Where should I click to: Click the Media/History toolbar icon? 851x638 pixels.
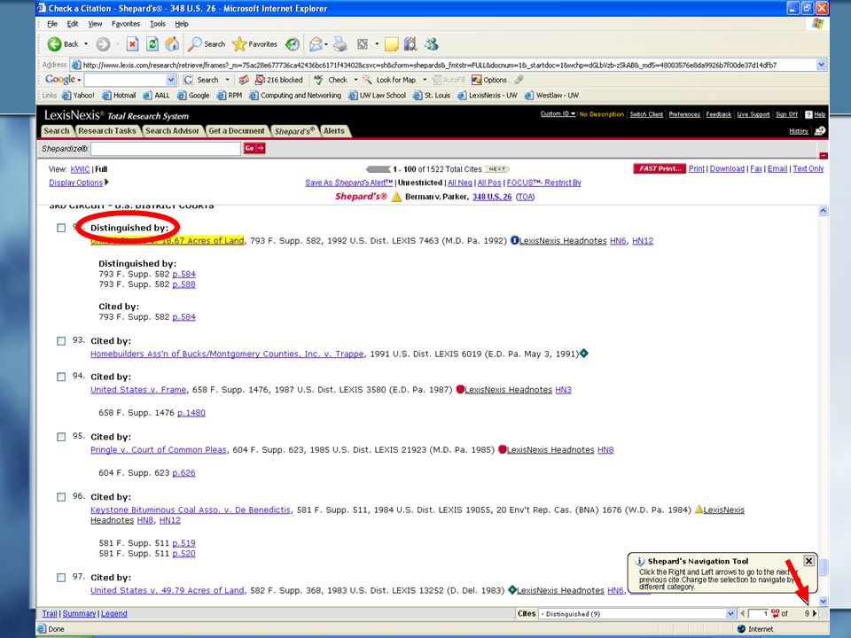click(x=293, y=44)
